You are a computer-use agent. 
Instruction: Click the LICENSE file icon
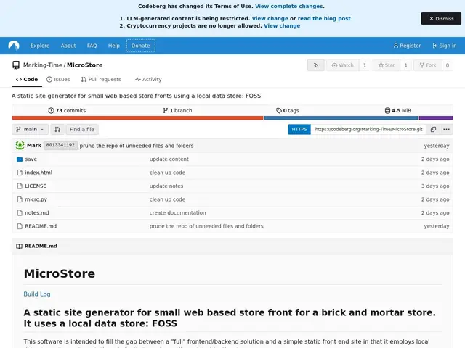pos(20,186)
